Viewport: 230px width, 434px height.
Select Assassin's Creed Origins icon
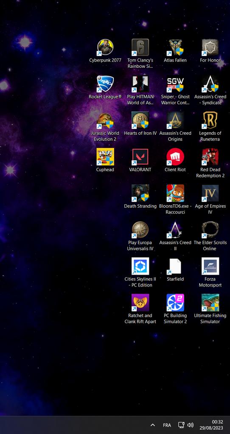(175, 120)
